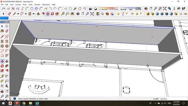Select Circle tool in Large Tool Set
188x106 pixels.
click(x=2, y=46)
